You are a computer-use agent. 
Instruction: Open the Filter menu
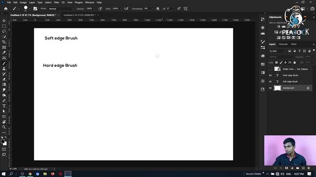point(56,2)
